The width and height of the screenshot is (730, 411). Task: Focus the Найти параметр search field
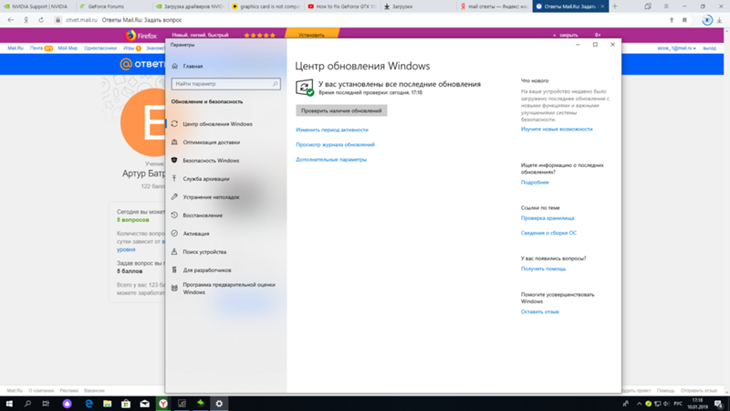pos(225,84)
